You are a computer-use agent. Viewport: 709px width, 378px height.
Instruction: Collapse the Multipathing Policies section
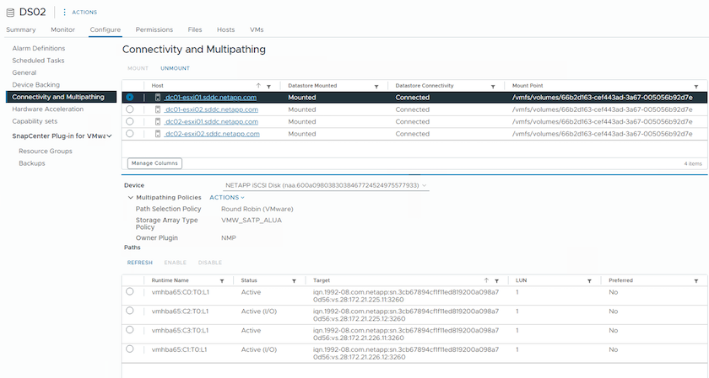coord(130,198)
